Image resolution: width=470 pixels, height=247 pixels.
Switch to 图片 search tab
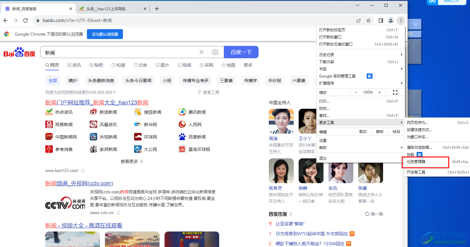tap(162, 65)
